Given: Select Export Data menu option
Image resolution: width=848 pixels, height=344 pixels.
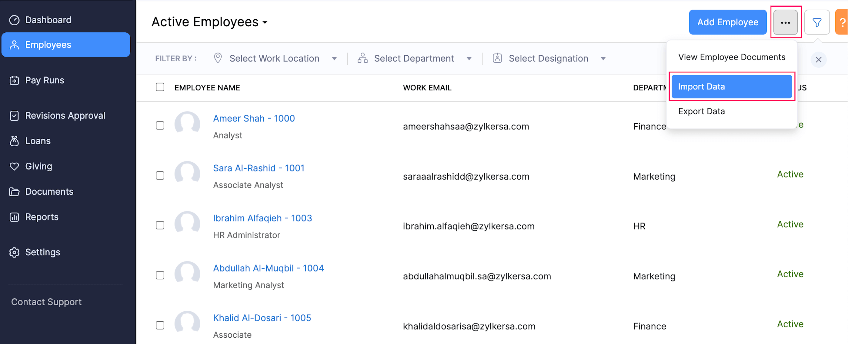Looking at the screenshot, I should click(x=702, y=111).
